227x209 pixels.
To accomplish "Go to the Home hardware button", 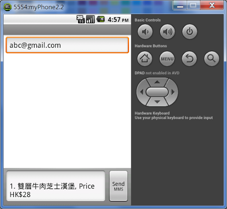I will pos(145,59).
